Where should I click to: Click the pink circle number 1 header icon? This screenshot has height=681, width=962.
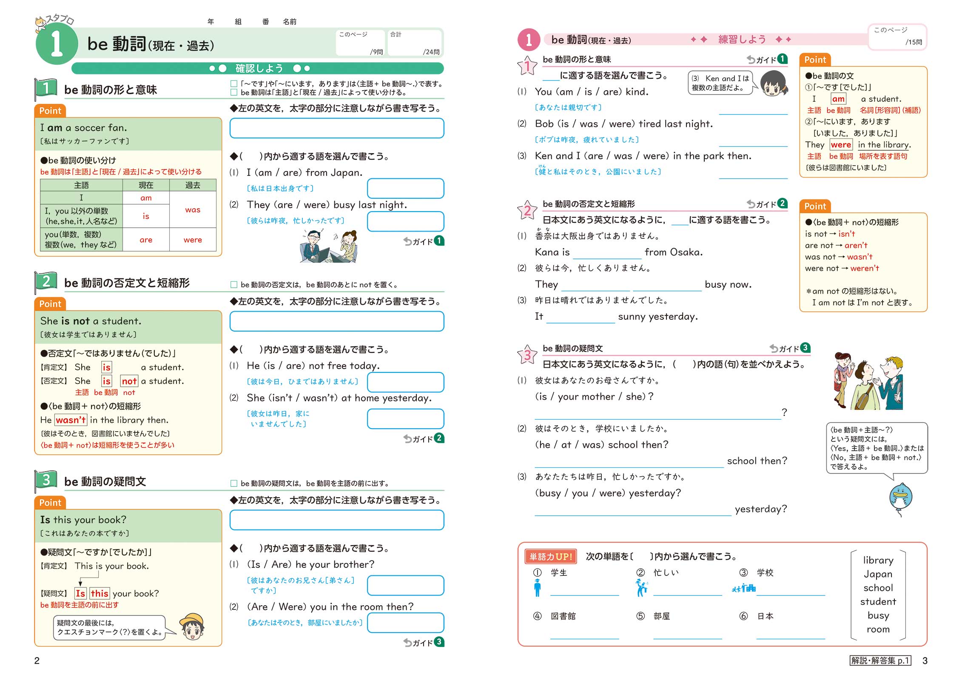coord(529,40)
